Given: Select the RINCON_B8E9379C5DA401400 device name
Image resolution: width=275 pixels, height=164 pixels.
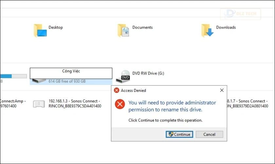Looking at the screenshot, I should pyautogui.click(x=75, y=106).
